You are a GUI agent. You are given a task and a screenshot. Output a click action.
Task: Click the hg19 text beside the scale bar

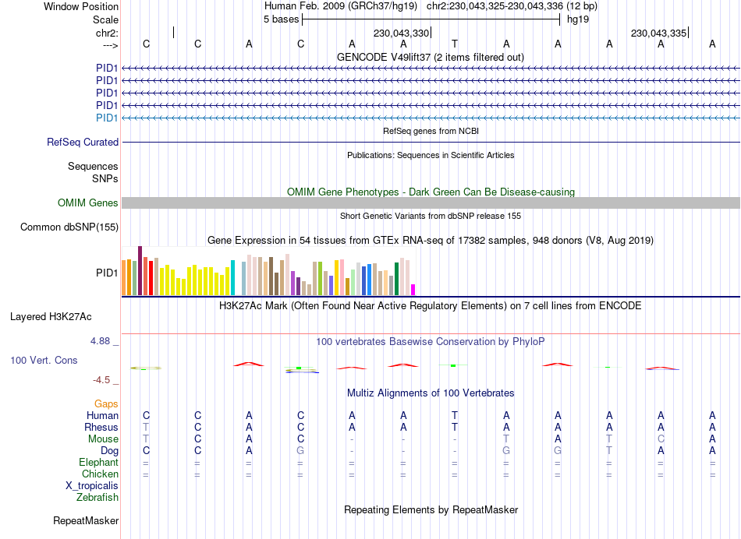578,19
